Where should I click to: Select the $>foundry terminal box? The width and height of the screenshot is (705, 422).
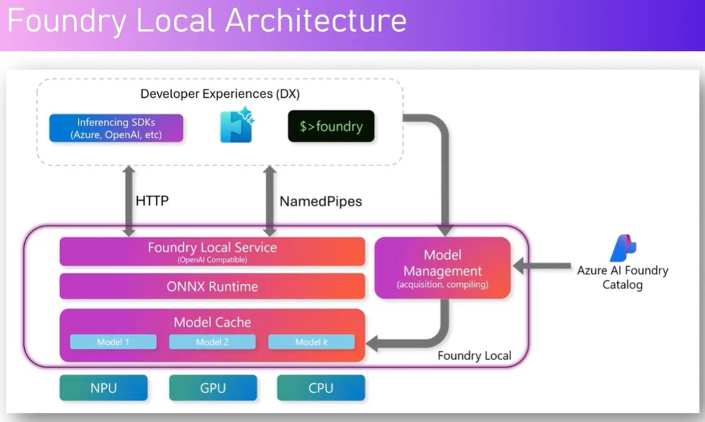331,127
